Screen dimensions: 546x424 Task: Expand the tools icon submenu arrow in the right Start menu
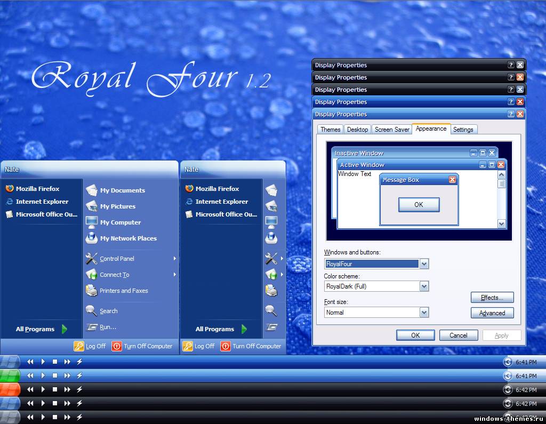pos(282,259)
